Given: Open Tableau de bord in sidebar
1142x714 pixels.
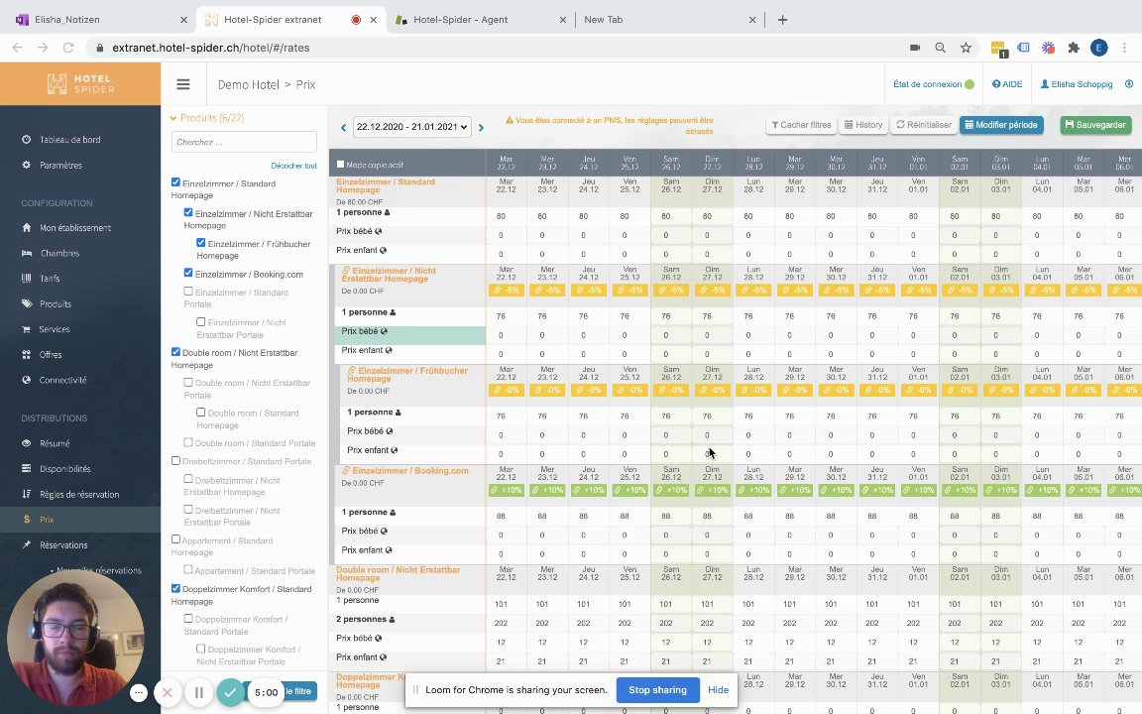Looking at the screenshot, I should point(69,140).
